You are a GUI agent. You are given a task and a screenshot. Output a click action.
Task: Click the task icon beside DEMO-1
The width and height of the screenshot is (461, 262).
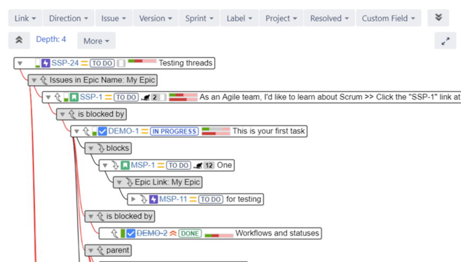point(103,131)
